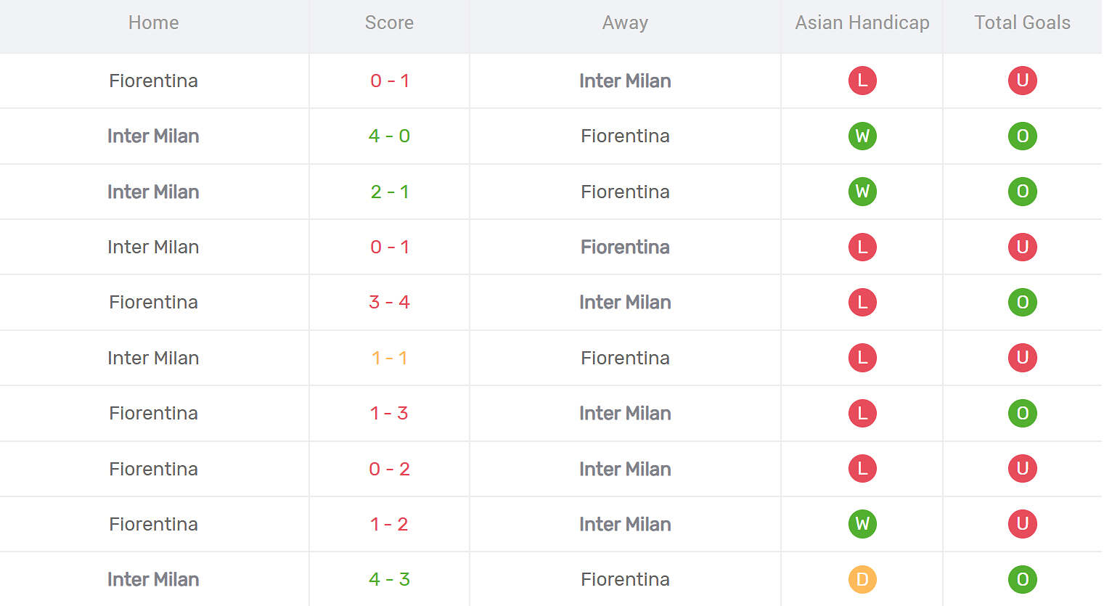Screen dimensions: 1104x606
Task: Click the green W badge in the 4 - 0 row
Action: [862, 136]
